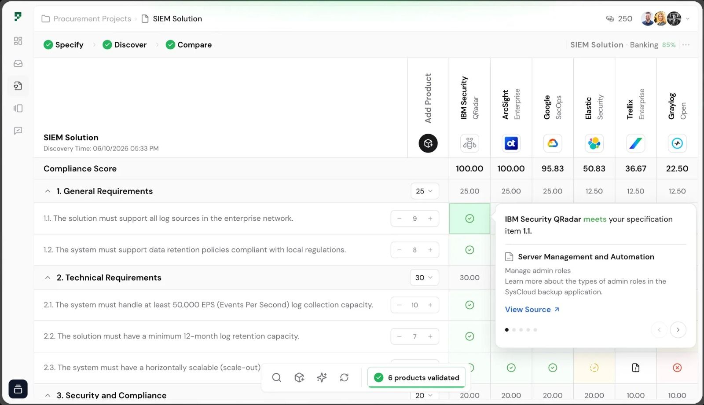
Task: Increase weight of item 1.1
Action: 430,219
